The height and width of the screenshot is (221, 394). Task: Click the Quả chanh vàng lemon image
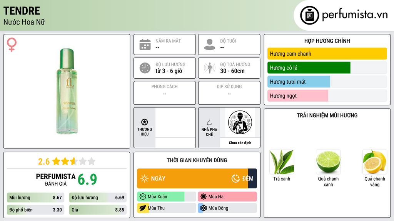click(375, 162)
